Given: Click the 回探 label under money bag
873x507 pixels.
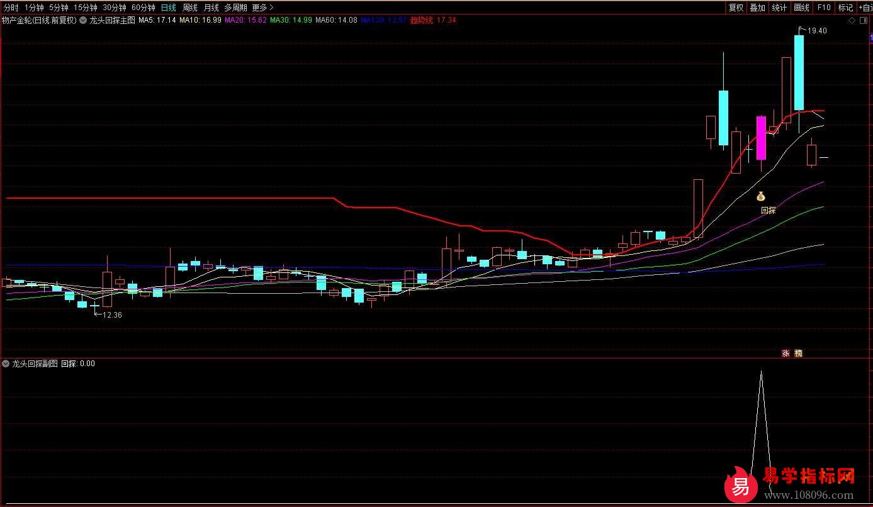Looking at the screenshot, I should click(x=769, y=210).
